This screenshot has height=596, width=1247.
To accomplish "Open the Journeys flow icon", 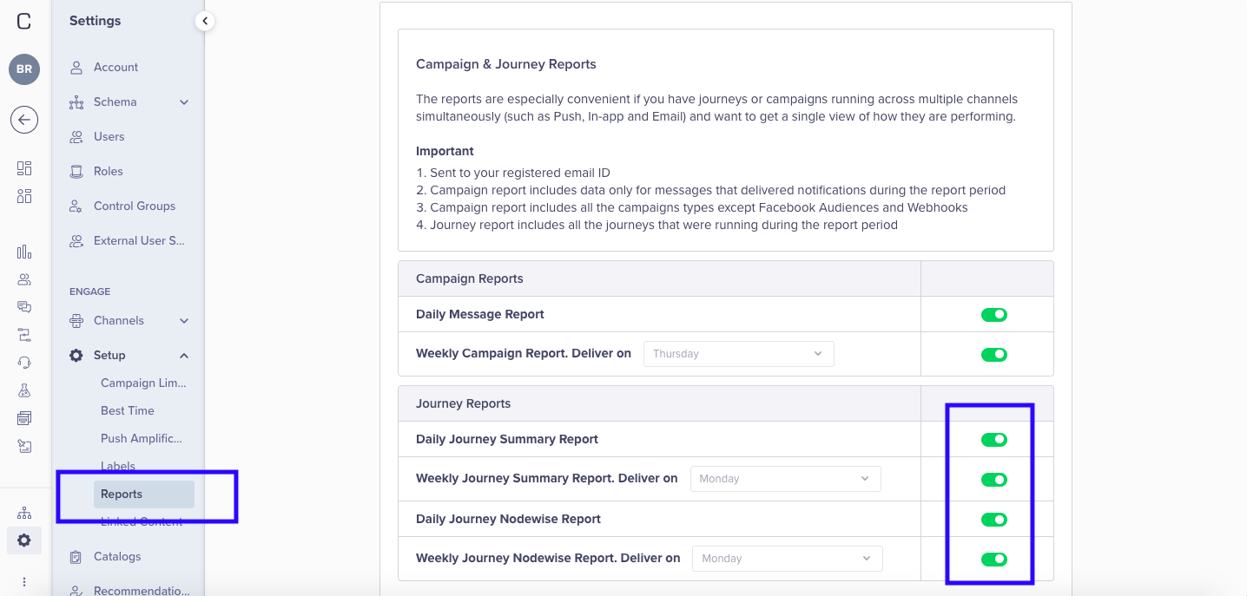I will (x=24, y=334).
